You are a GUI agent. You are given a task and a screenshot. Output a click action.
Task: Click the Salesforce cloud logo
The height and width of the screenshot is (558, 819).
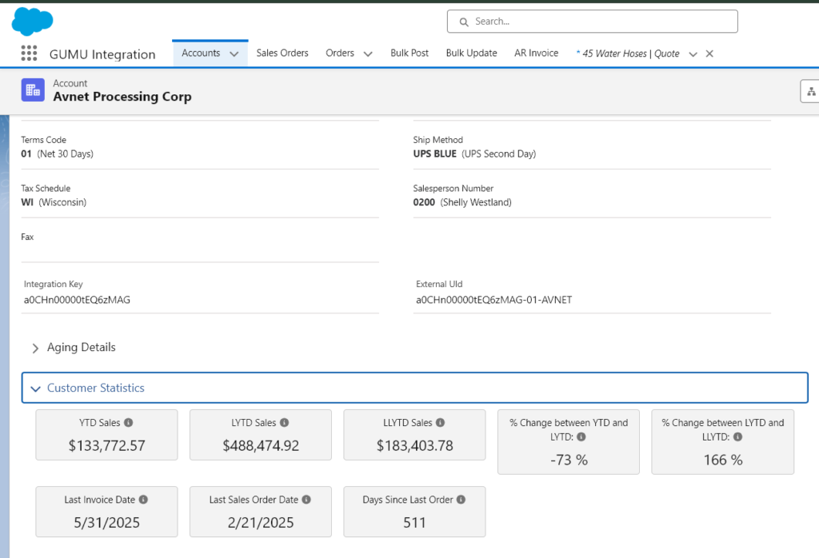(x=32, y=21)
